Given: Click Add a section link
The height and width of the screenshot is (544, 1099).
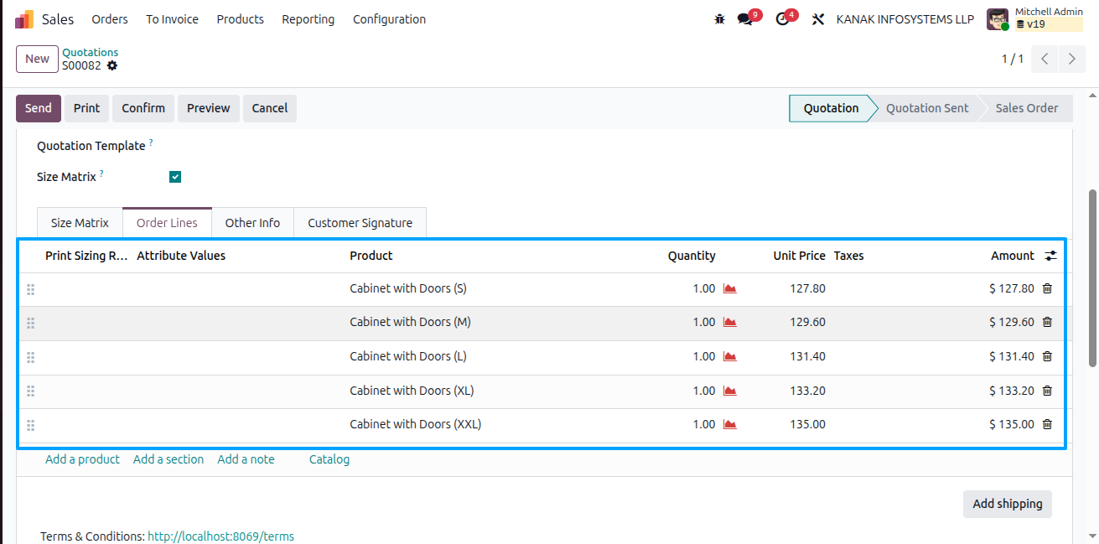Looking at the screenshot, I should [x=168, y=459].
